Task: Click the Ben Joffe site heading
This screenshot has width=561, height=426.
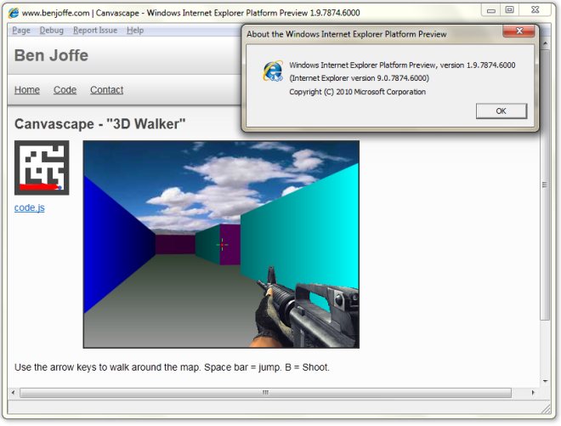Action: [x=51, y=55]
